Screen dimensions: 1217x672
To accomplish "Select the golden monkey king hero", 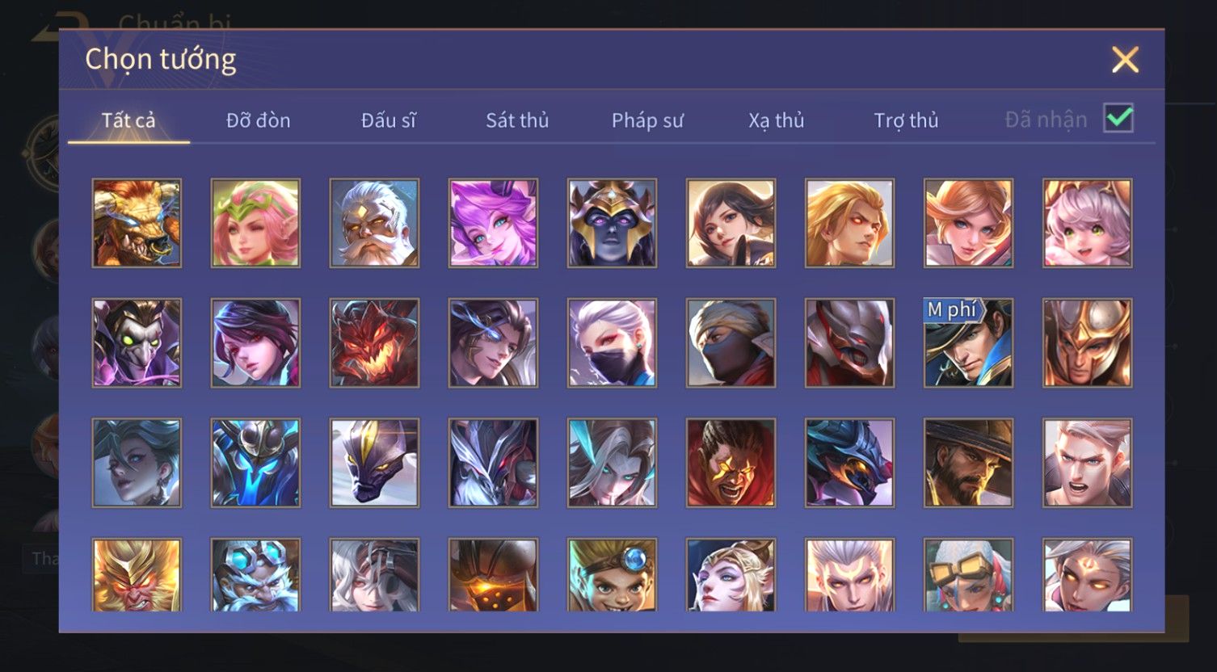I will coord(137,575).
